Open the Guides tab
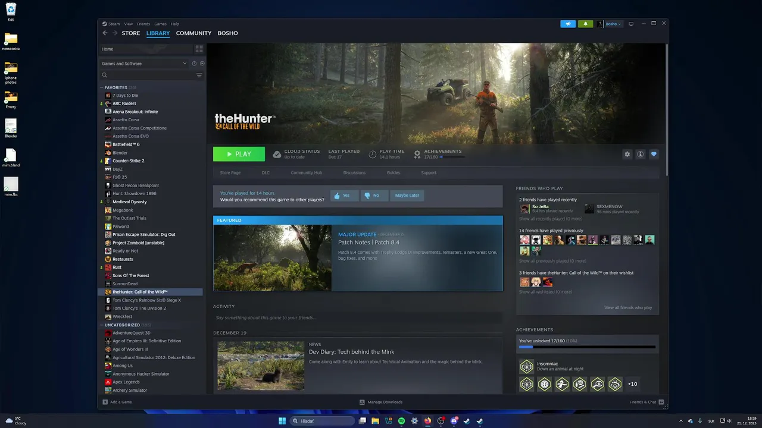 point(394,173)
